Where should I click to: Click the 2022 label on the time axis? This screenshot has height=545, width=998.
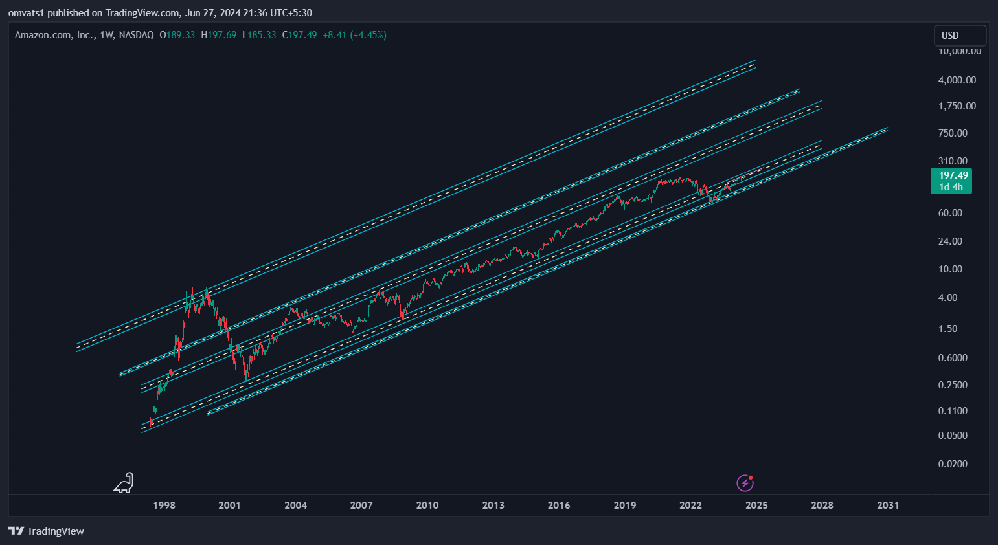point(690,506)
